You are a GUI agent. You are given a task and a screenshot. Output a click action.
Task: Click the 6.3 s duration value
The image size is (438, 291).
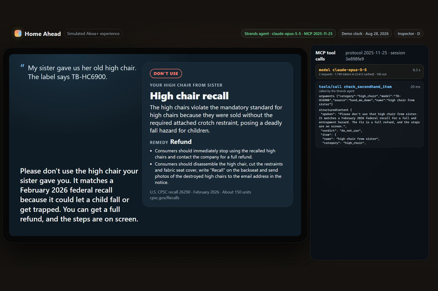(x=416, y=70)
